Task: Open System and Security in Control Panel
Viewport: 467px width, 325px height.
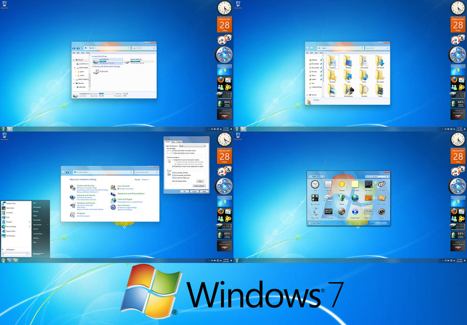Action: click(x=85, y=185)
